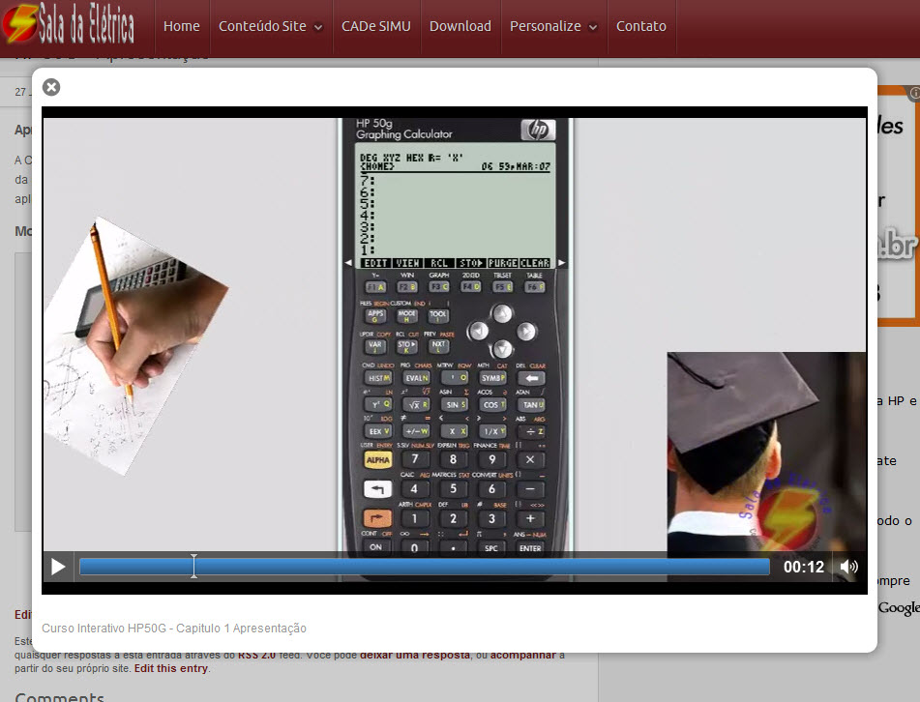Open the Contato page
This screenshot has height=702, width=920.
[x=640, y=26]
